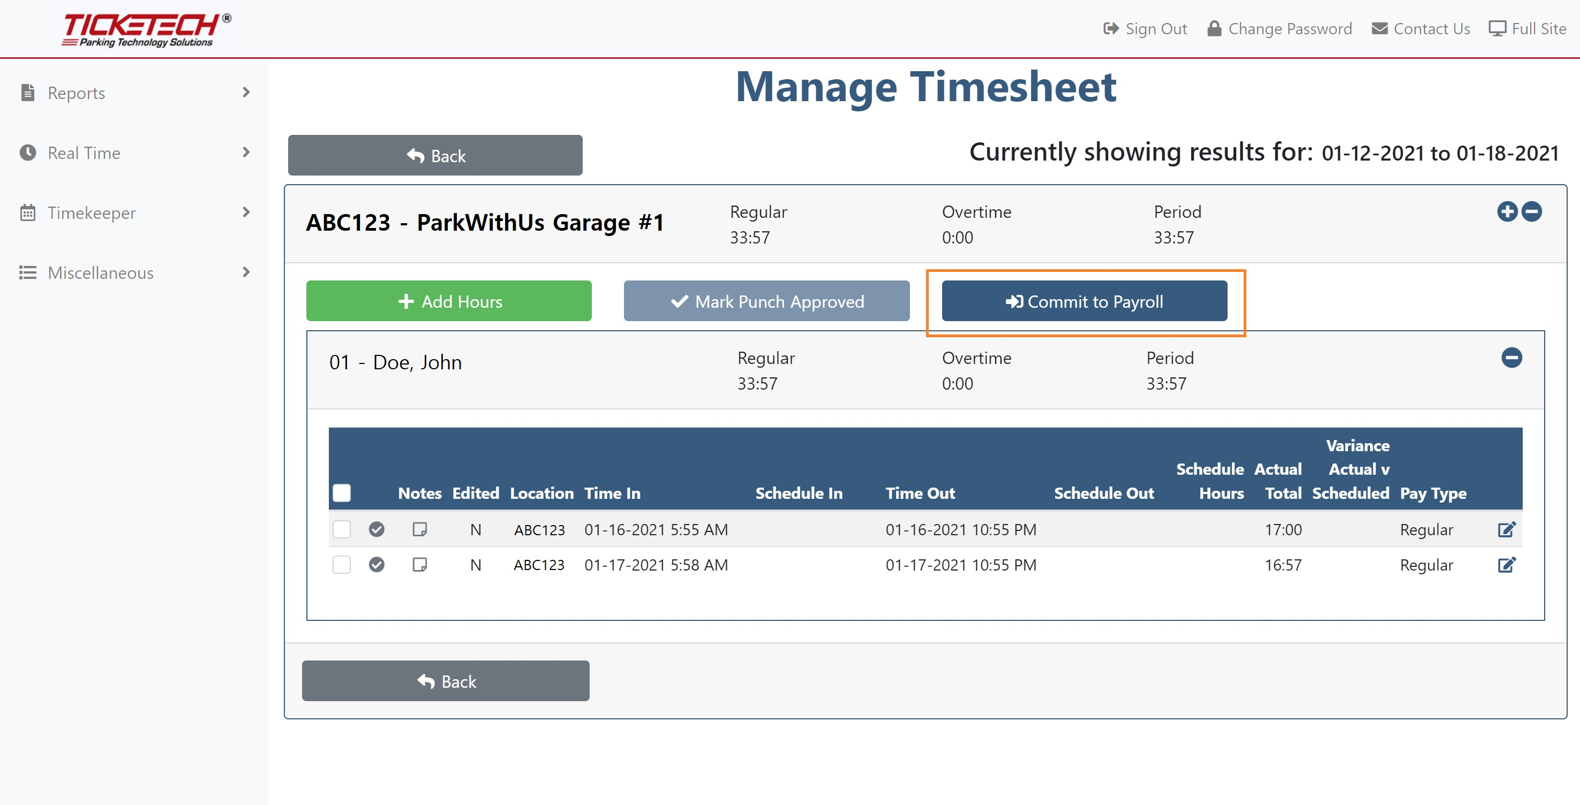
Task: Toggle select-all checkbox in table header
Action: point(342,493)
